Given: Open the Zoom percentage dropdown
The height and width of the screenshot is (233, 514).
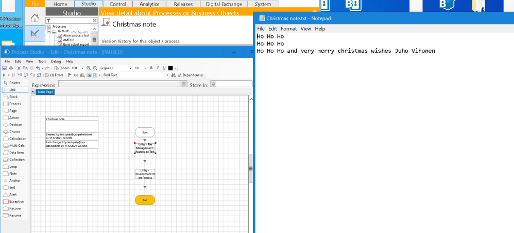Looking at the screenshot, I should (x=81, y=68).
